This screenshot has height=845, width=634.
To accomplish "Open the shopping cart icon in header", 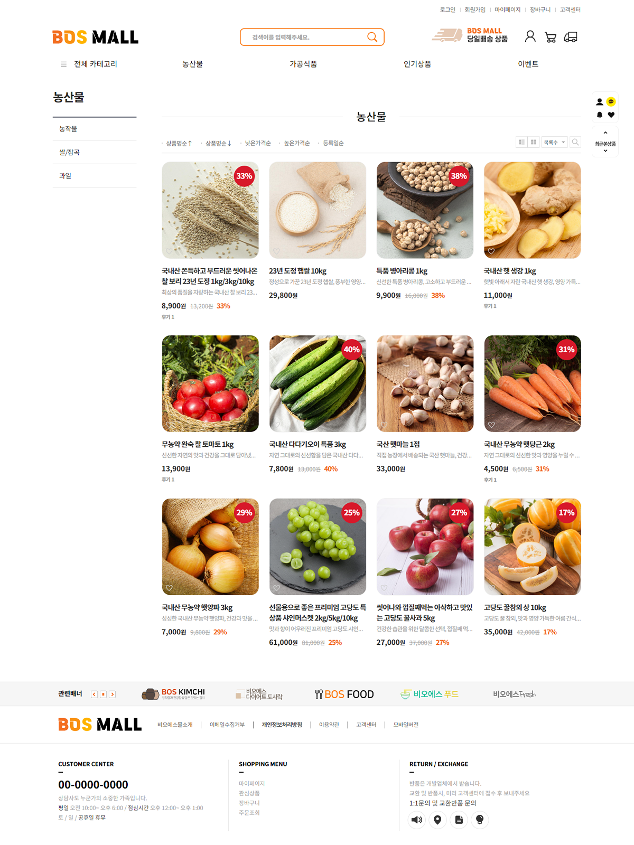I will [551, 37].
